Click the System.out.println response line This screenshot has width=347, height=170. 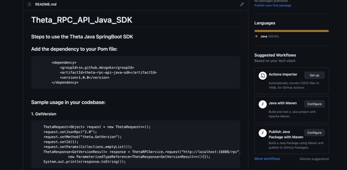click(x=84, y=161)
